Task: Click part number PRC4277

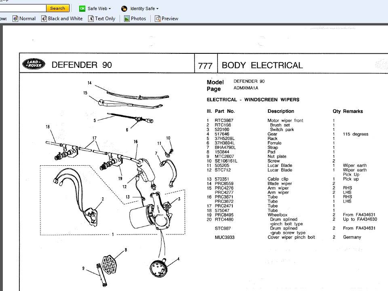Action: (x=224, y=192)
